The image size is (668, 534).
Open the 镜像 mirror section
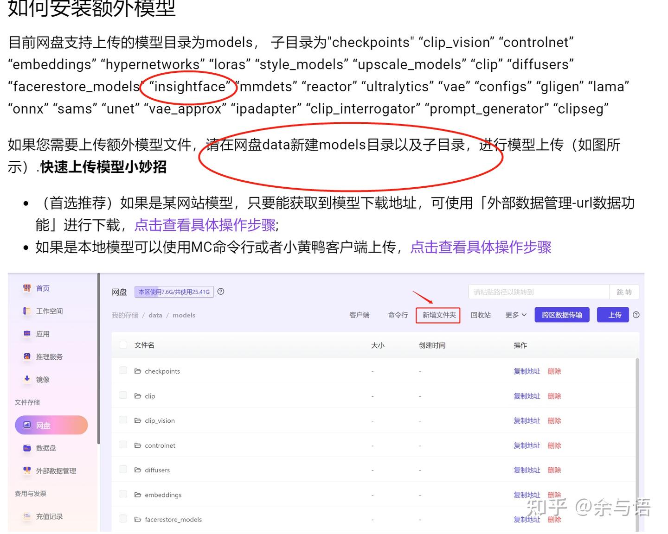tap(42, 379)
